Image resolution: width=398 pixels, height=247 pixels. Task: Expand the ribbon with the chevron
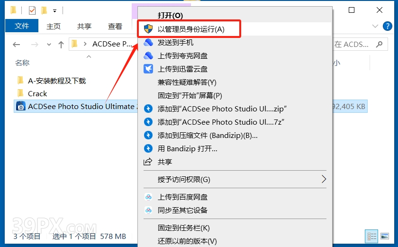375,26
